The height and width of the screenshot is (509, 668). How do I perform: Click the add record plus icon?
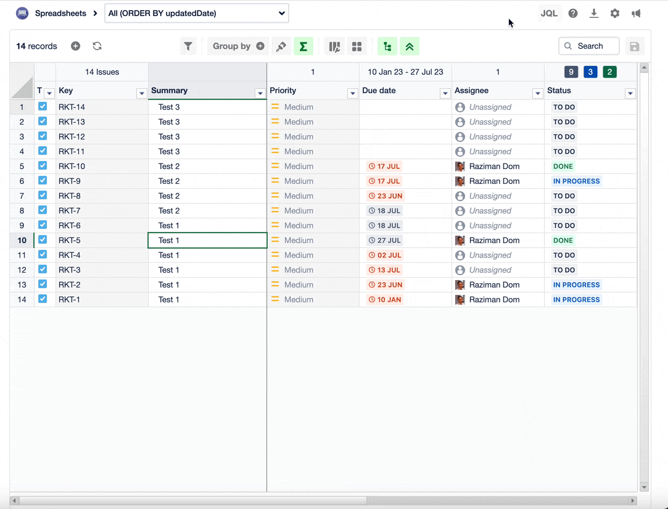pos(75,46)
